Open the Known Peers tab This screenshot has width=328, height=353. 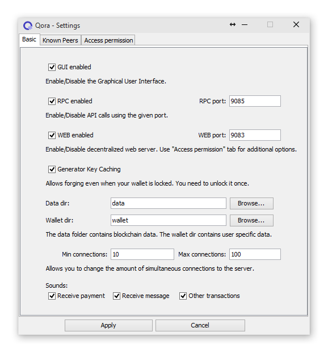(x=60, y=40)
